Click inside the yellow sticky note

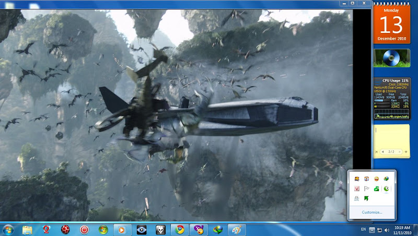(391, 137)
